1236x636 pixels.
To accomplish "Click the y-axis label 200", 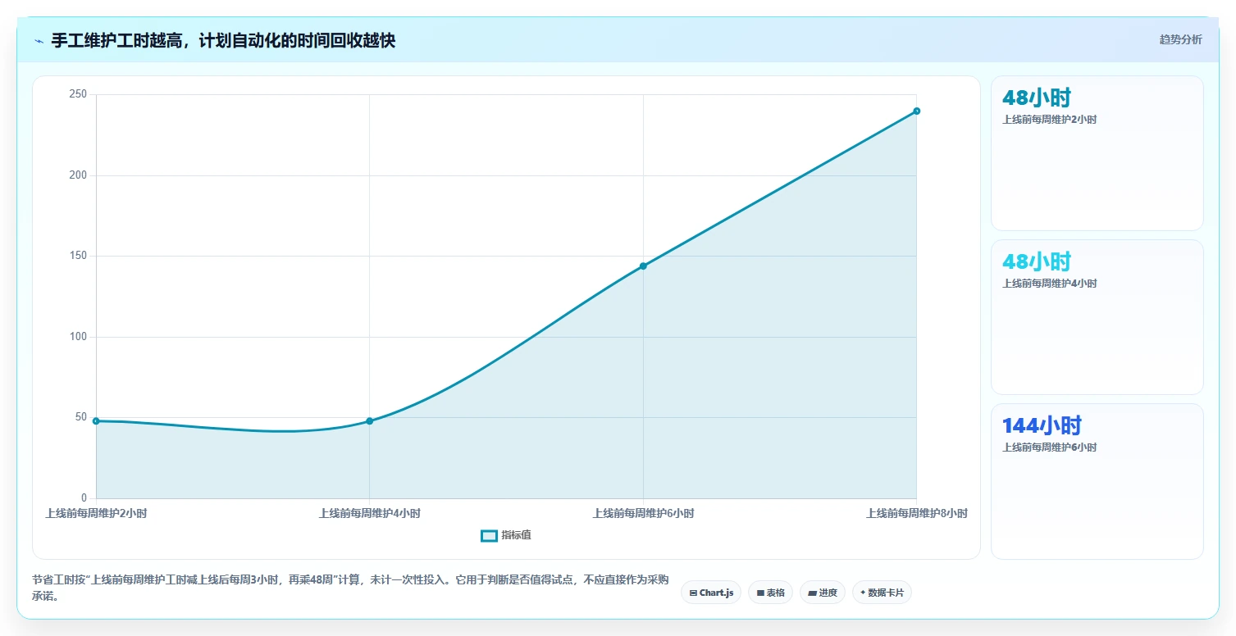I will pos(78,175).
